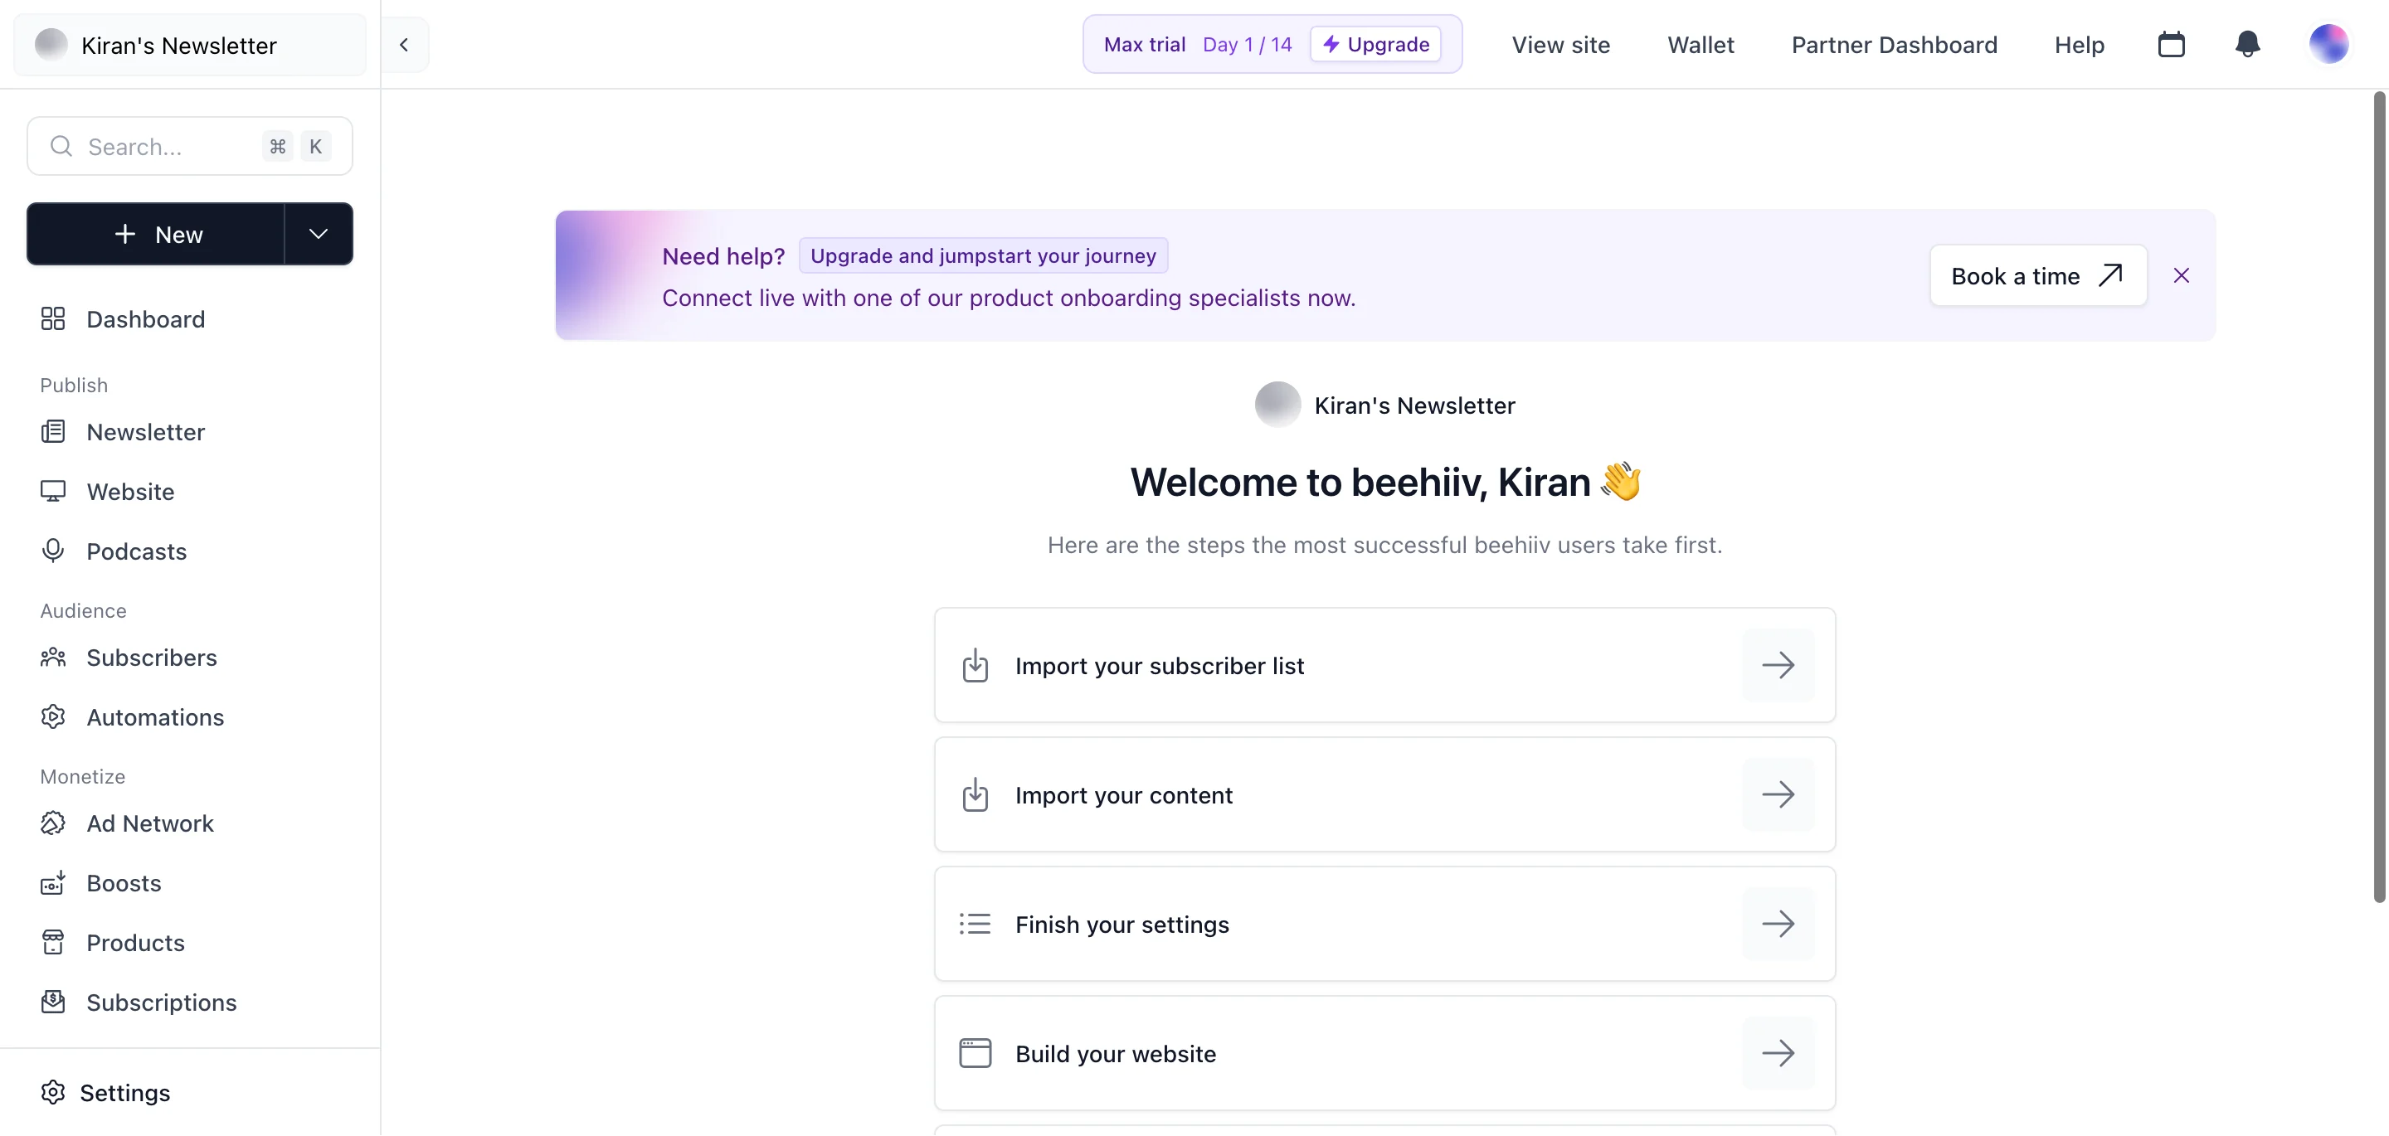The image size is (2389, 1136).
Task: Click the lightning bolt Upgrade icon
Action: tap(1331, 45)
